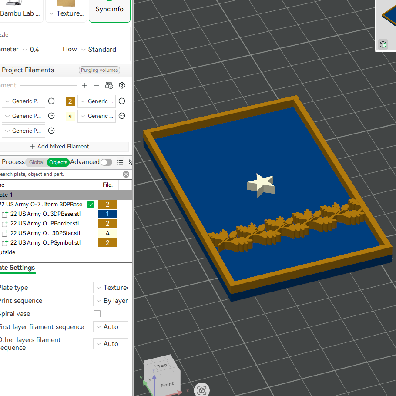Viewport: 396px width, 396px height.
Task: Switch process view to Objects
Action: [x=58, y=162]
